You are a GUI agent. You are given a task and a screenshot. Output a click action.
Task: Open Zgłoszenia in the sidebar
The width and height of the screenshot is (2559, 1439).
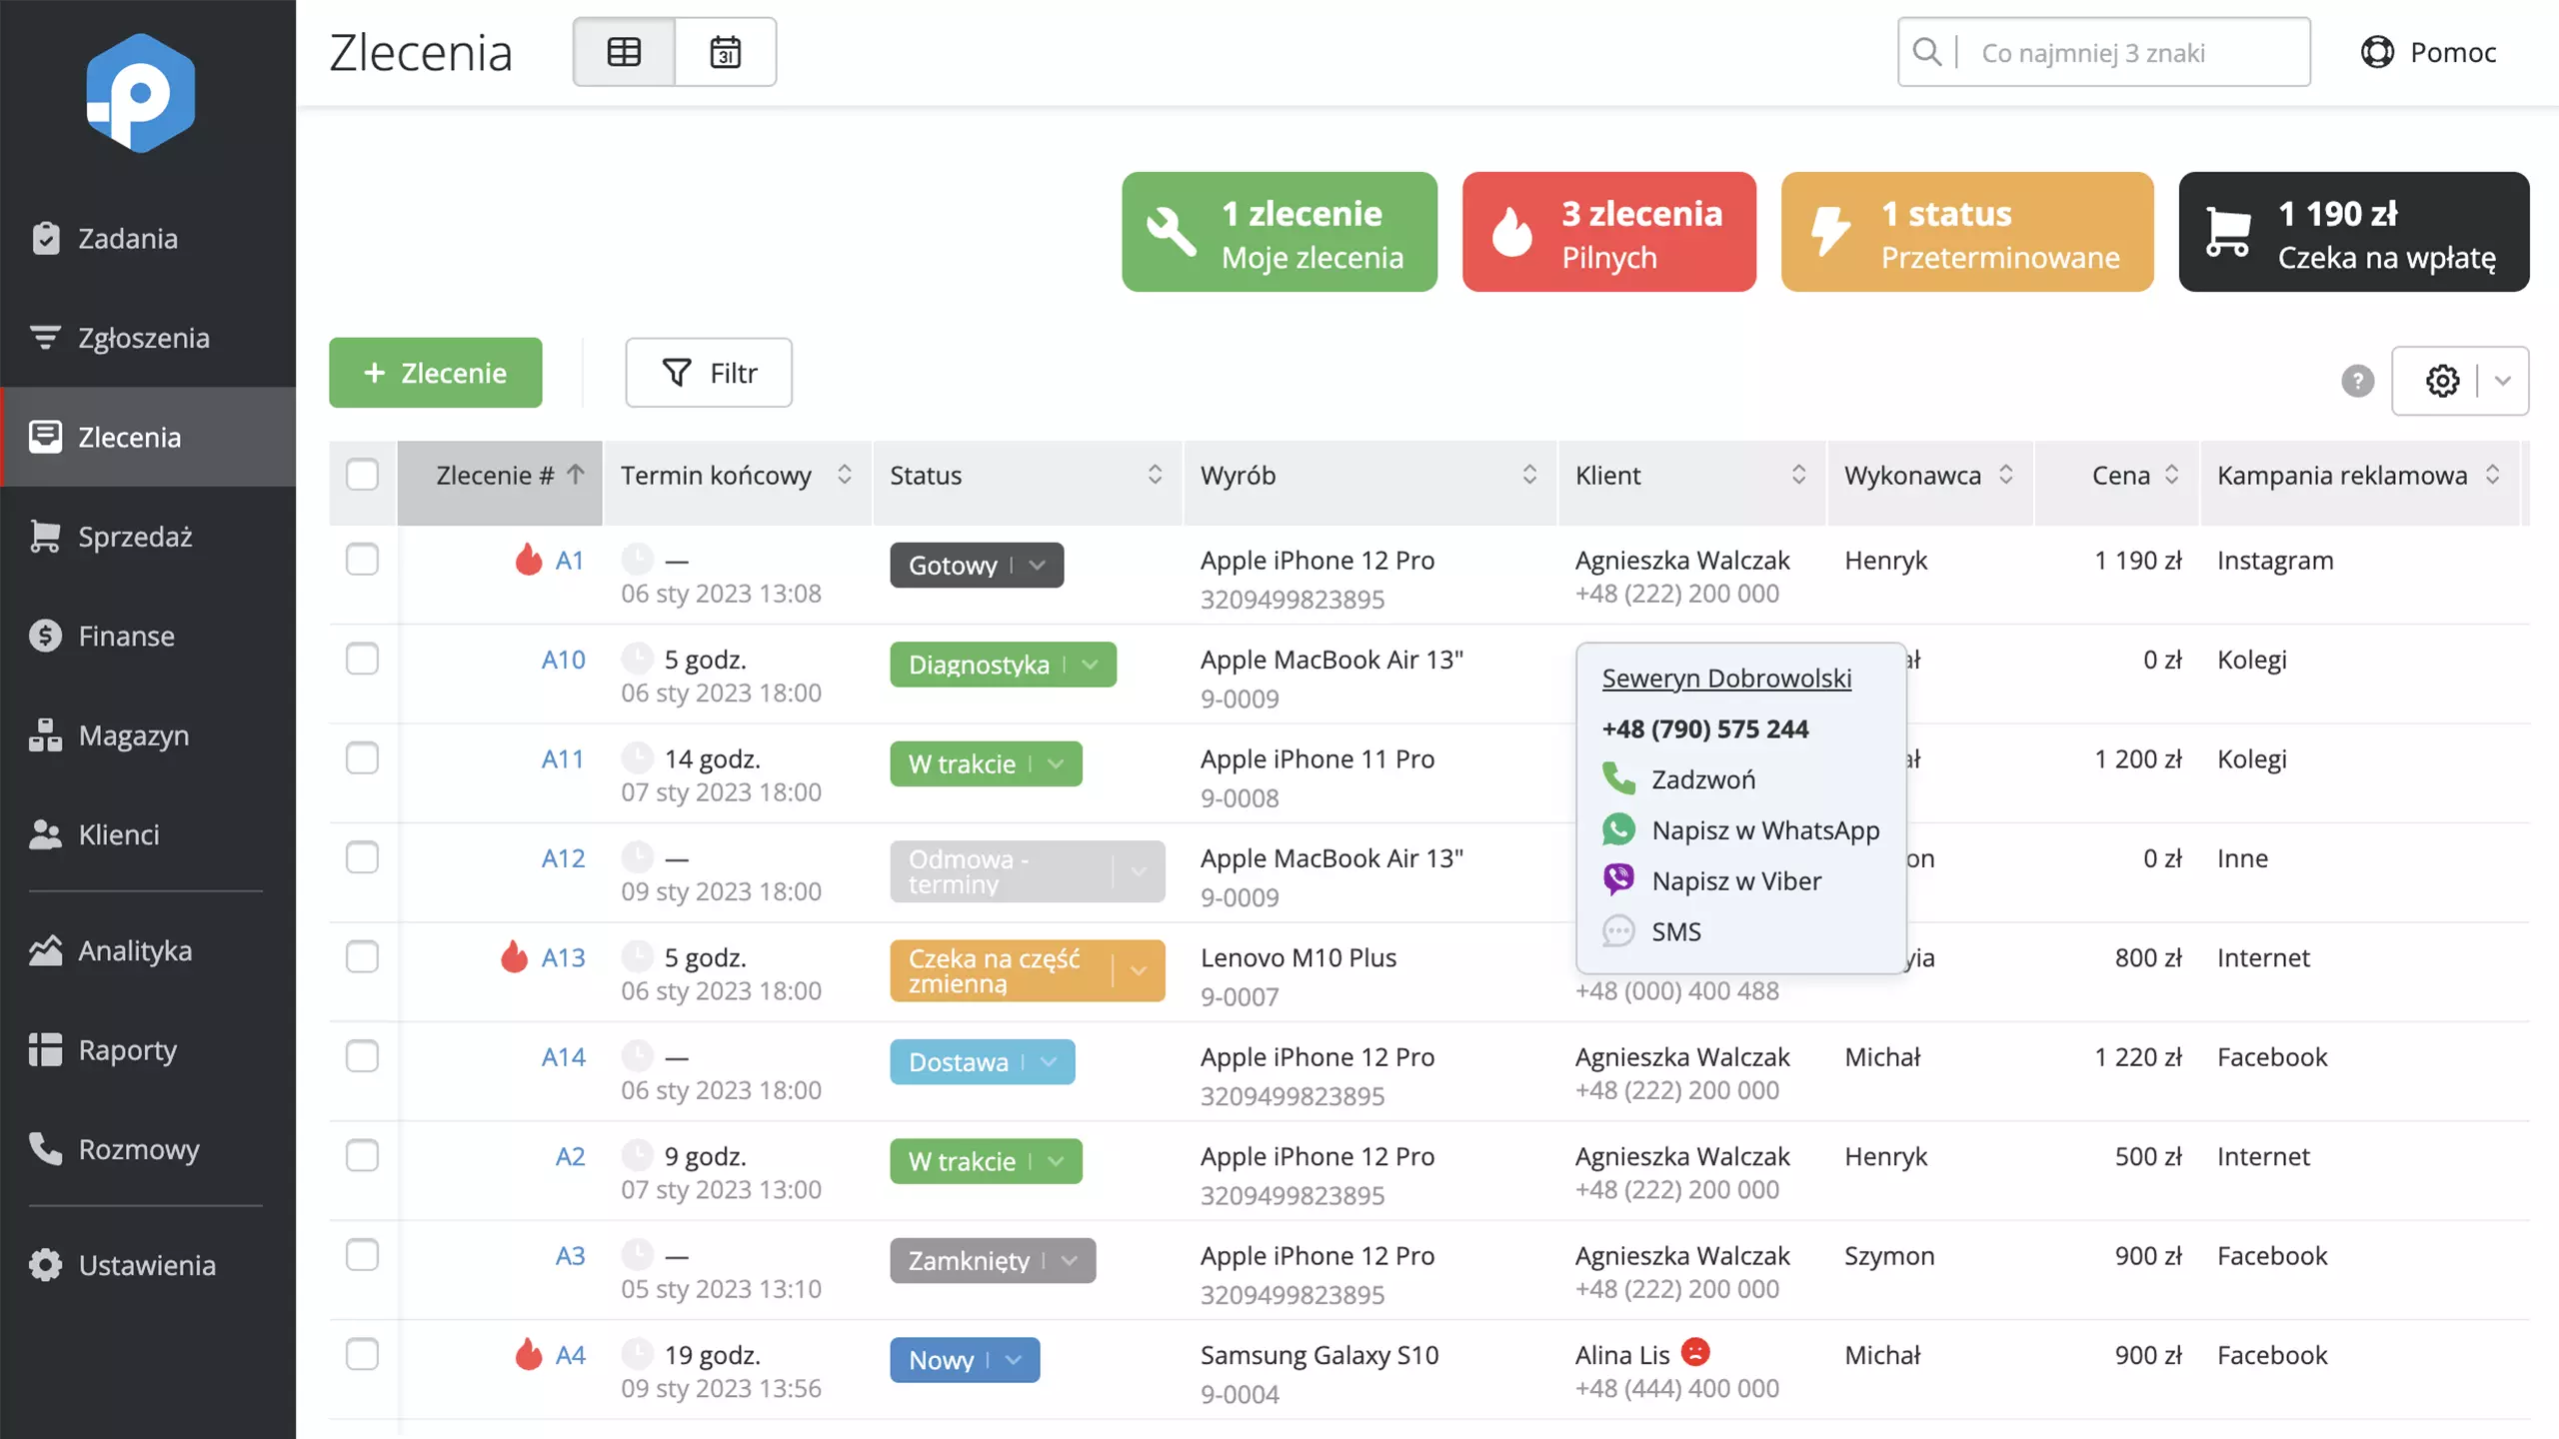(x=148, y=338)
